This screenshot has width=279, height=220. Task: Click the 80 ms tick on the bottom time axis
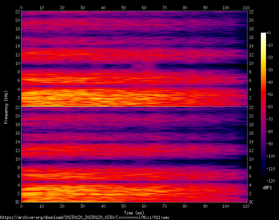[185, 206]
